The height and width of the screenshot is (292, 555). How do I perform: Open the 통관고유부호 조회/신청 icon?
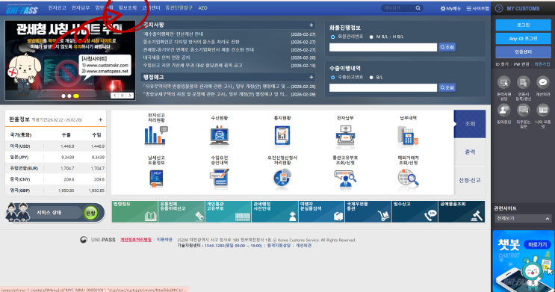click(345, 178)
